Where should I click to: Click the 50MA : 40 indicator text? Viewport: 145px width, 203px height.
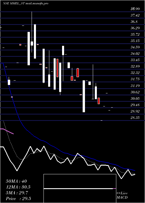(x=16, y=181)
